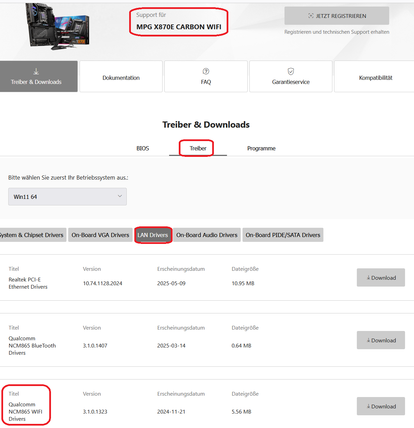414x428 pixels.
Task: Open the Kompatibilität tab
Action: pyautogui.click(x=374, y=76)
